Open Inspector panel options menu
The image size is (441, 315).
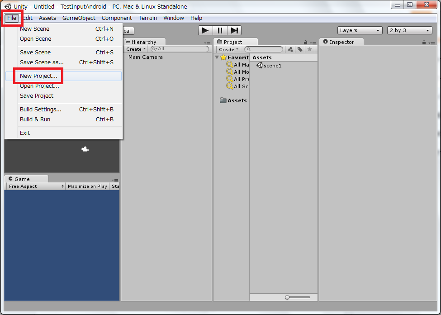(432, 43)
